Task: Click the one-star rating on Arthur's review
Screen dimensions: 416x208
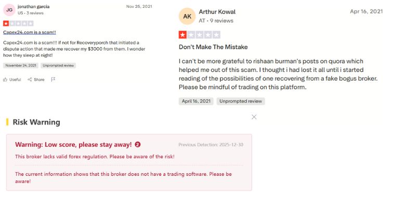Action: tap(183, 35)
